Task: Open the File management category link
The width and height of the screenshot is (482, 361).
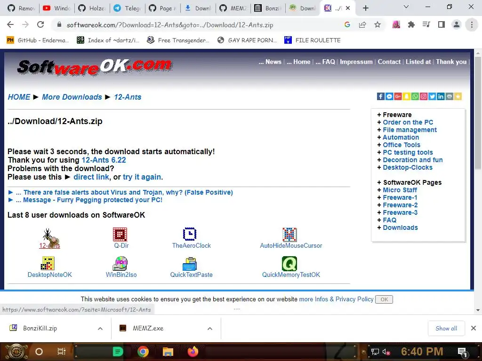Action: click(x=410, y=130)
